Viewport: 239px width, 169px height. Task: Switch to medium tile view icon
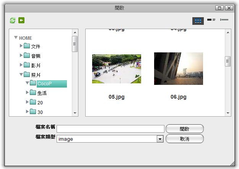[x=211, y=20]
